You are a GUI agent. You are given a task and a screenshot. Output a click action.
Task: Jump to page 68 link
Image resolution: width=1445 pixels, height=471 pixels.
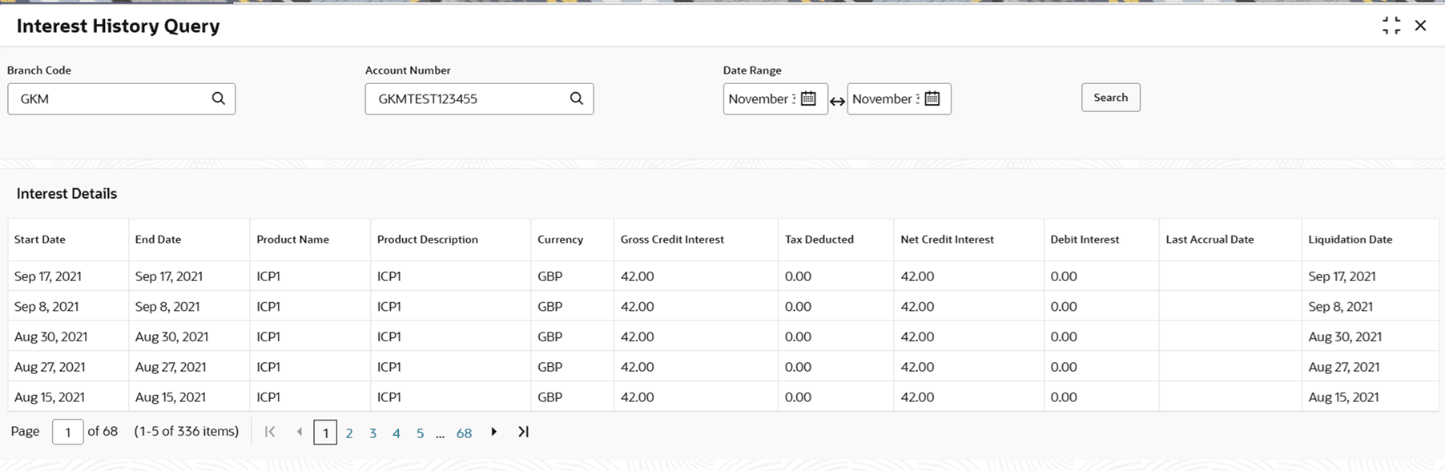click(x=464, y=433)
